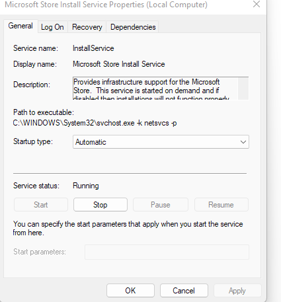Open the Dependencies tab
The width and height of the screenshot is (281, 302).
click(133, 27)
